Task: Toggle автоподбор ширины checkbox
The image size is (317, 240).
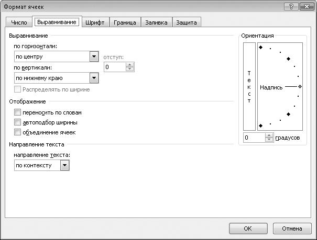Action: tap(18, 122)
